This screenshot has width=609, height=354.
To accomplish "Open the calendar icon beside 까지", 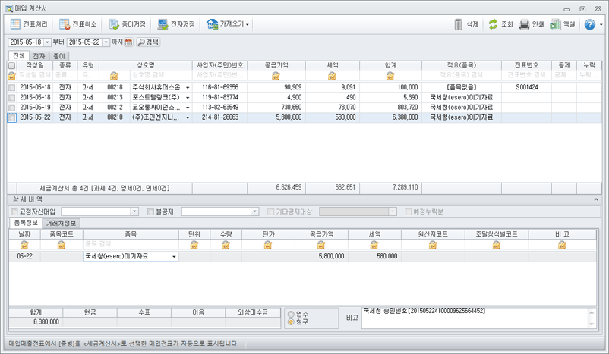I will [x=128, y=42].
